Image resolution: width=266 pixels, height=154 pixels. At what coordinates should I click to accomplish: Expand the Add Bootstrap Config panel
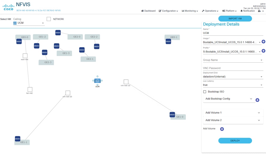click(x=229, y=99)
